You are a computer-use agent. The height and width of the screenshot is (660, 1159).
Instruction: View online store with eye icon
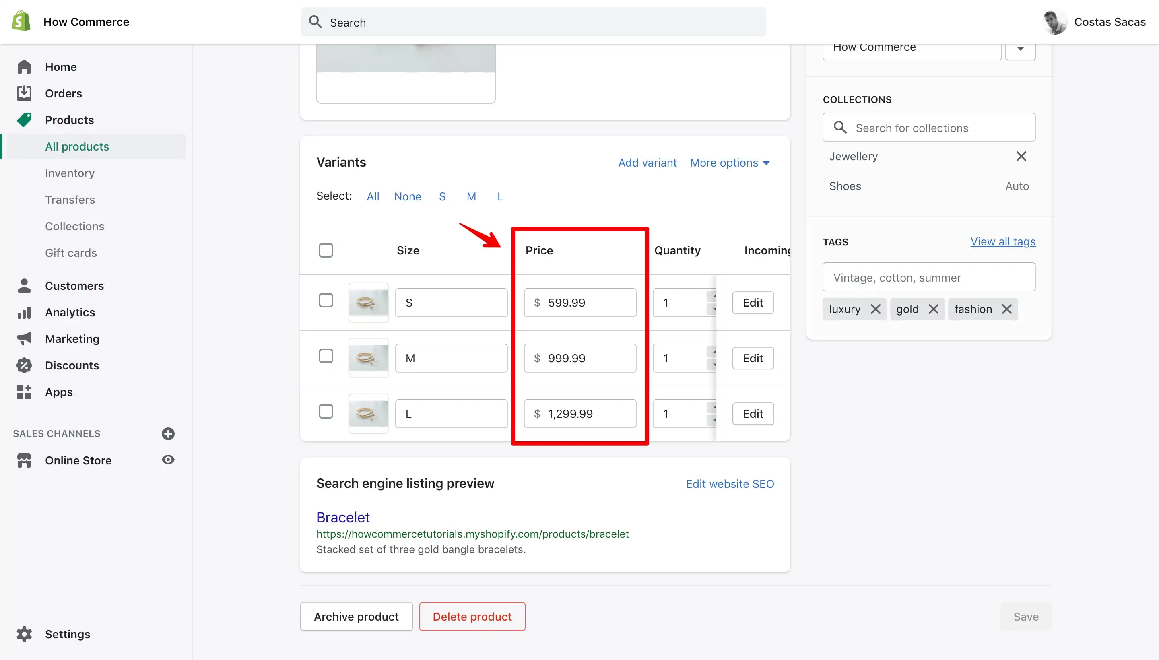click(x=168, y=460)
